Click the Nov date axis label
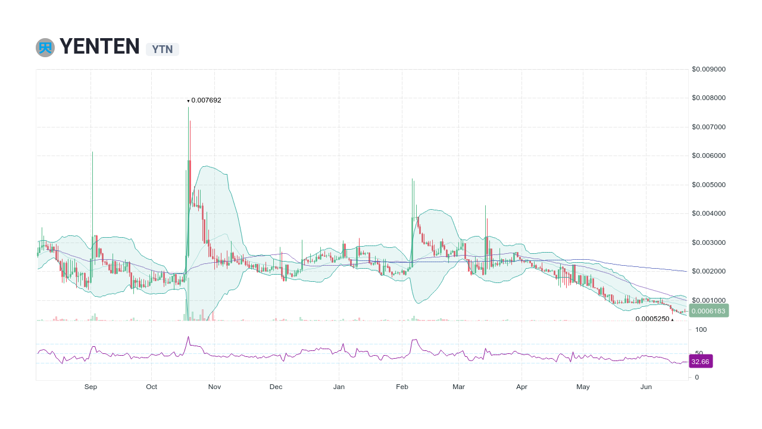 214,387
